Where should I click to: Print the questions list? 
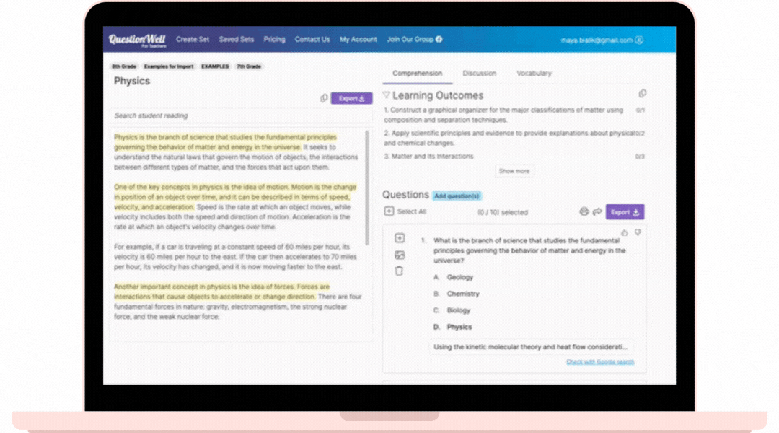[x=584, y=212]
